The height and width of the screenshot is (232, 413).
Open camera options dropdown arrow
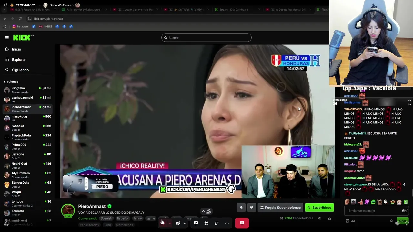pyautogui.click(x=185, y=223)
